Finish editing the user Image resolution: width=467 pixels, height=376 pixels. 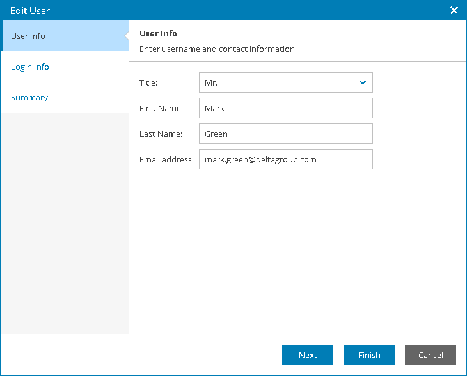pyautogui.click(x=369, y=355)
